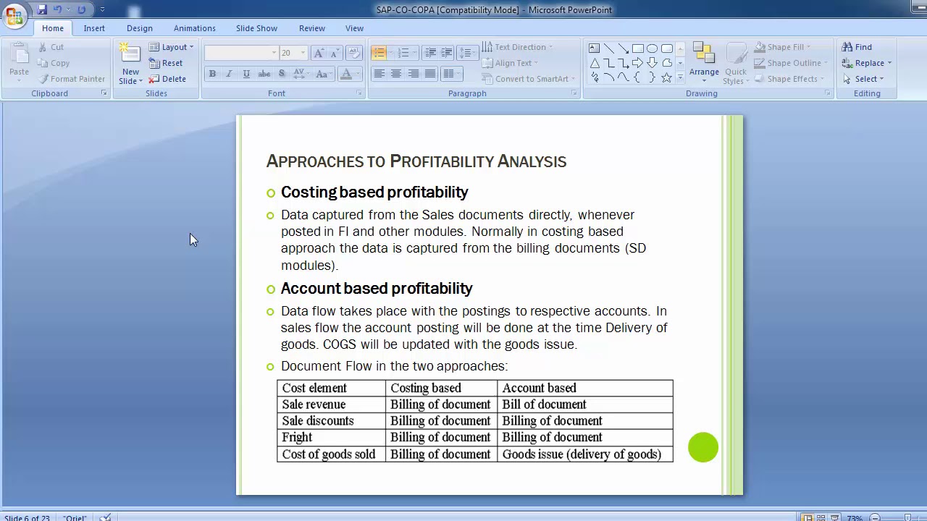Switch to the Home tab

tap(53, 28)
